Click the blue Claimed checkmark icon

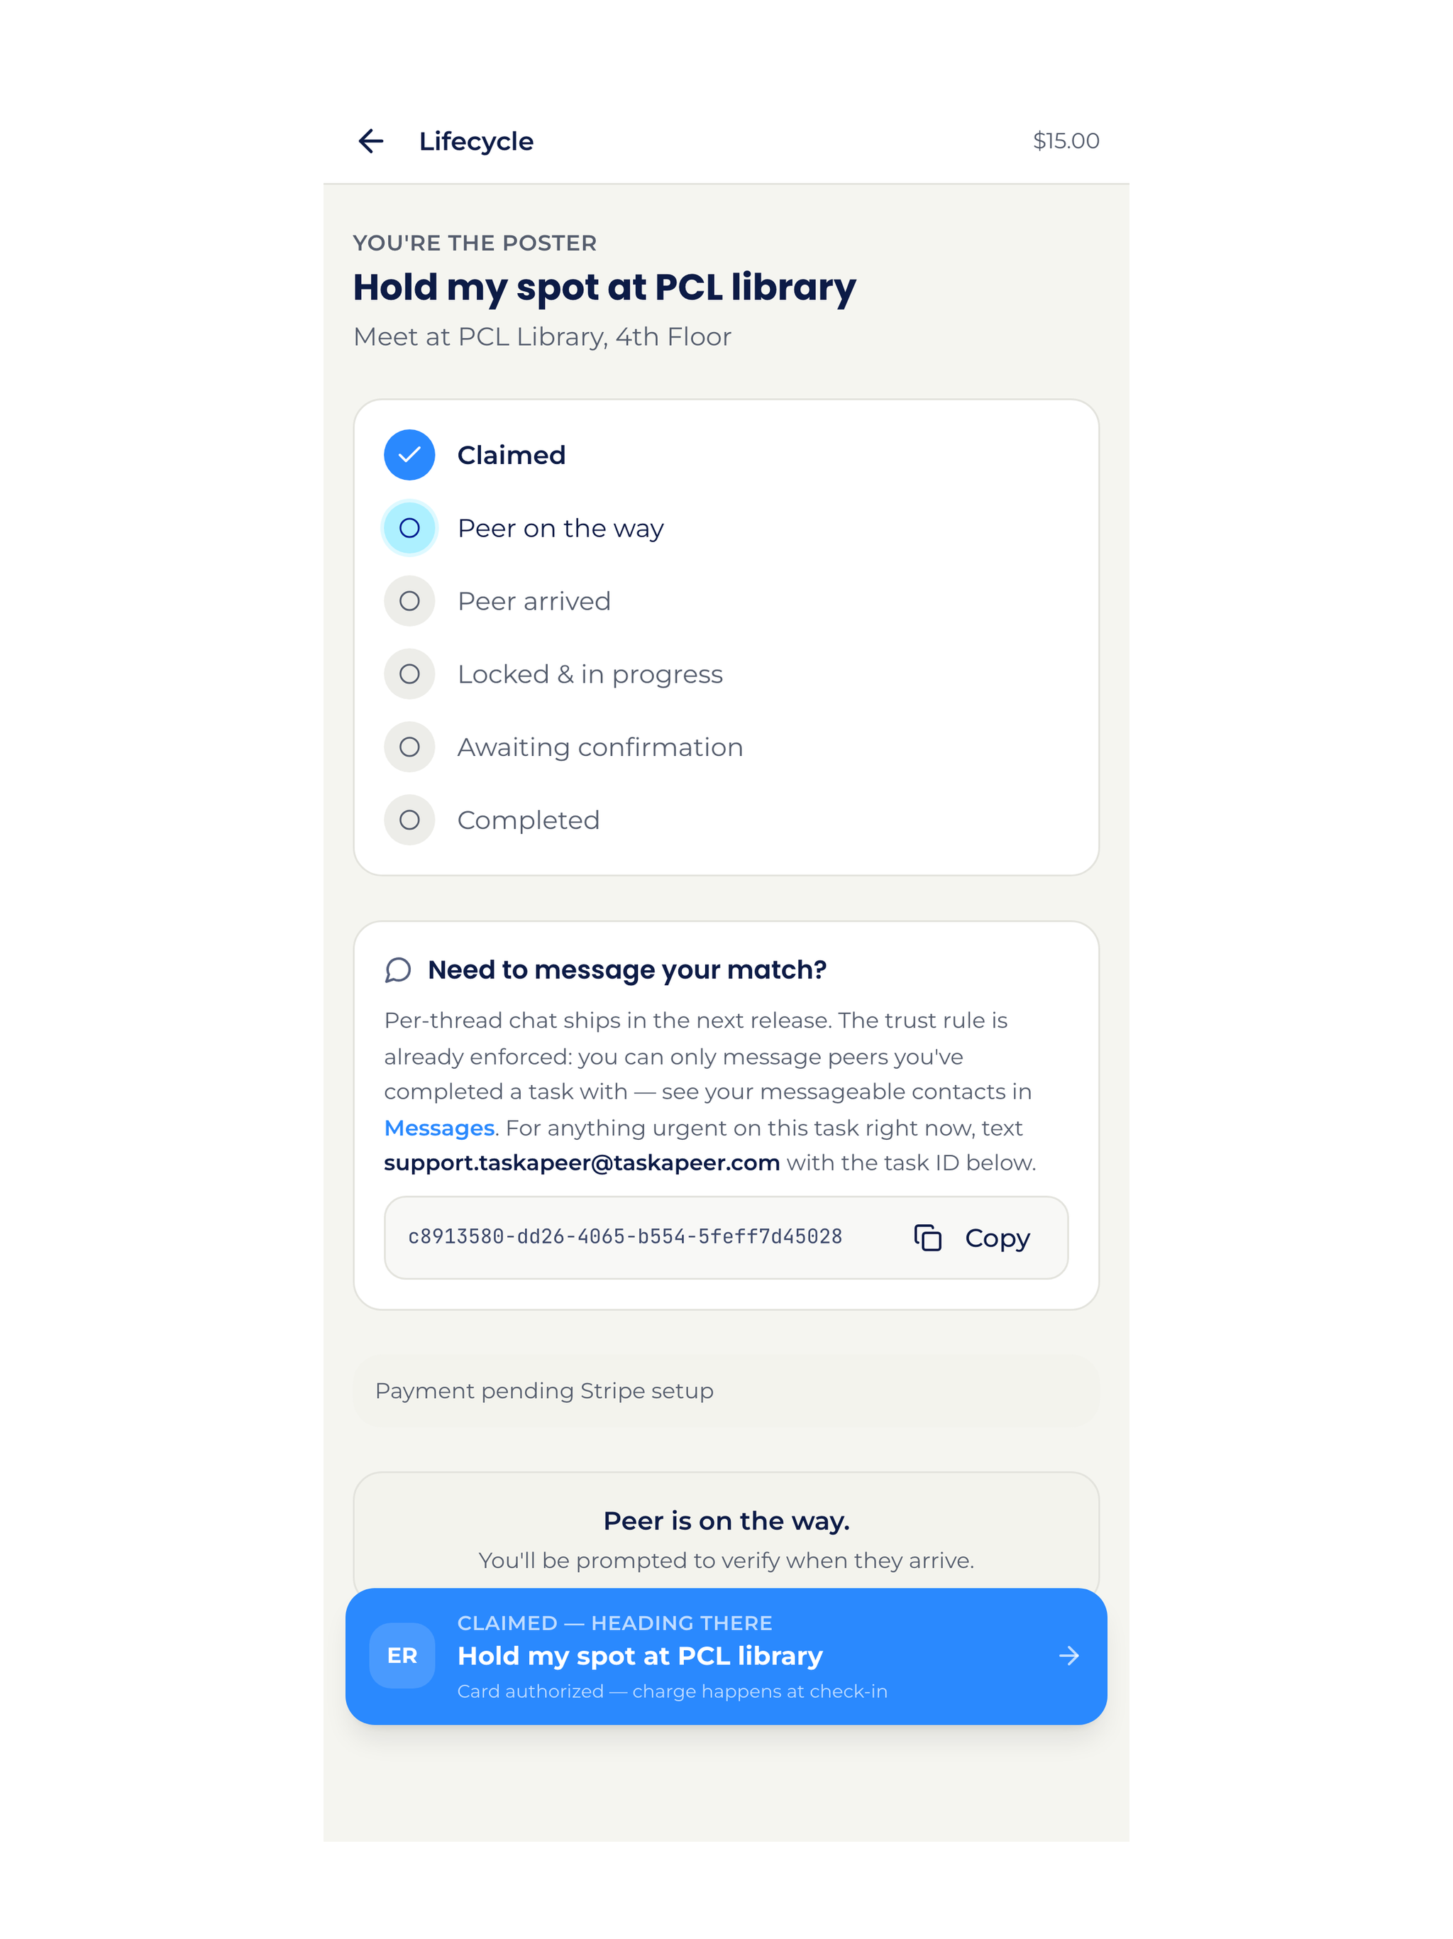(409, 455)
